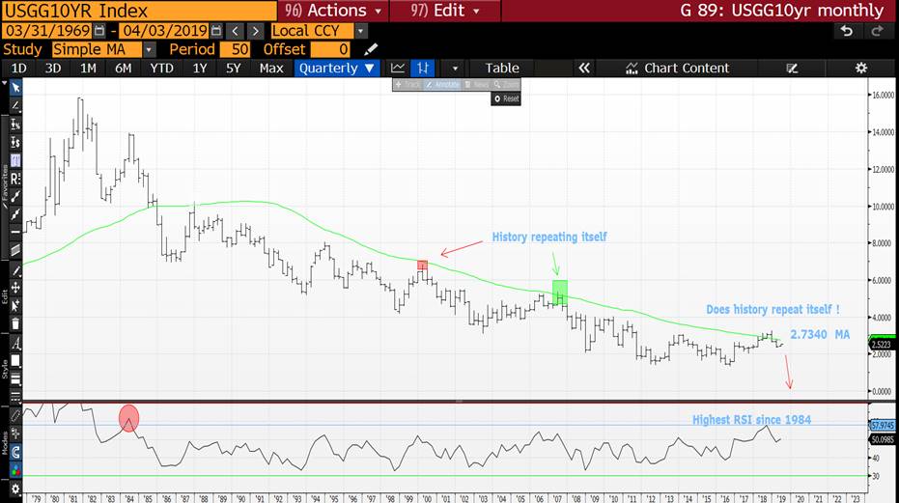Click the annotate edit icon in toolbar
899x503 pixels.
pyautogui.click(x=792, y=68)
